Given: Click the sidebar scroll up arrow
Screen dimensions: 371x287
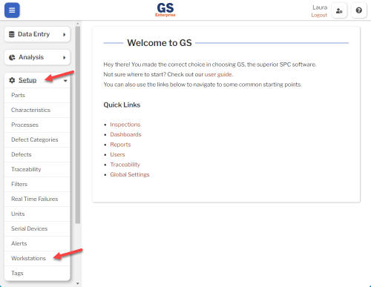Looking at the screenshot, I should click(x=78, y=24).
